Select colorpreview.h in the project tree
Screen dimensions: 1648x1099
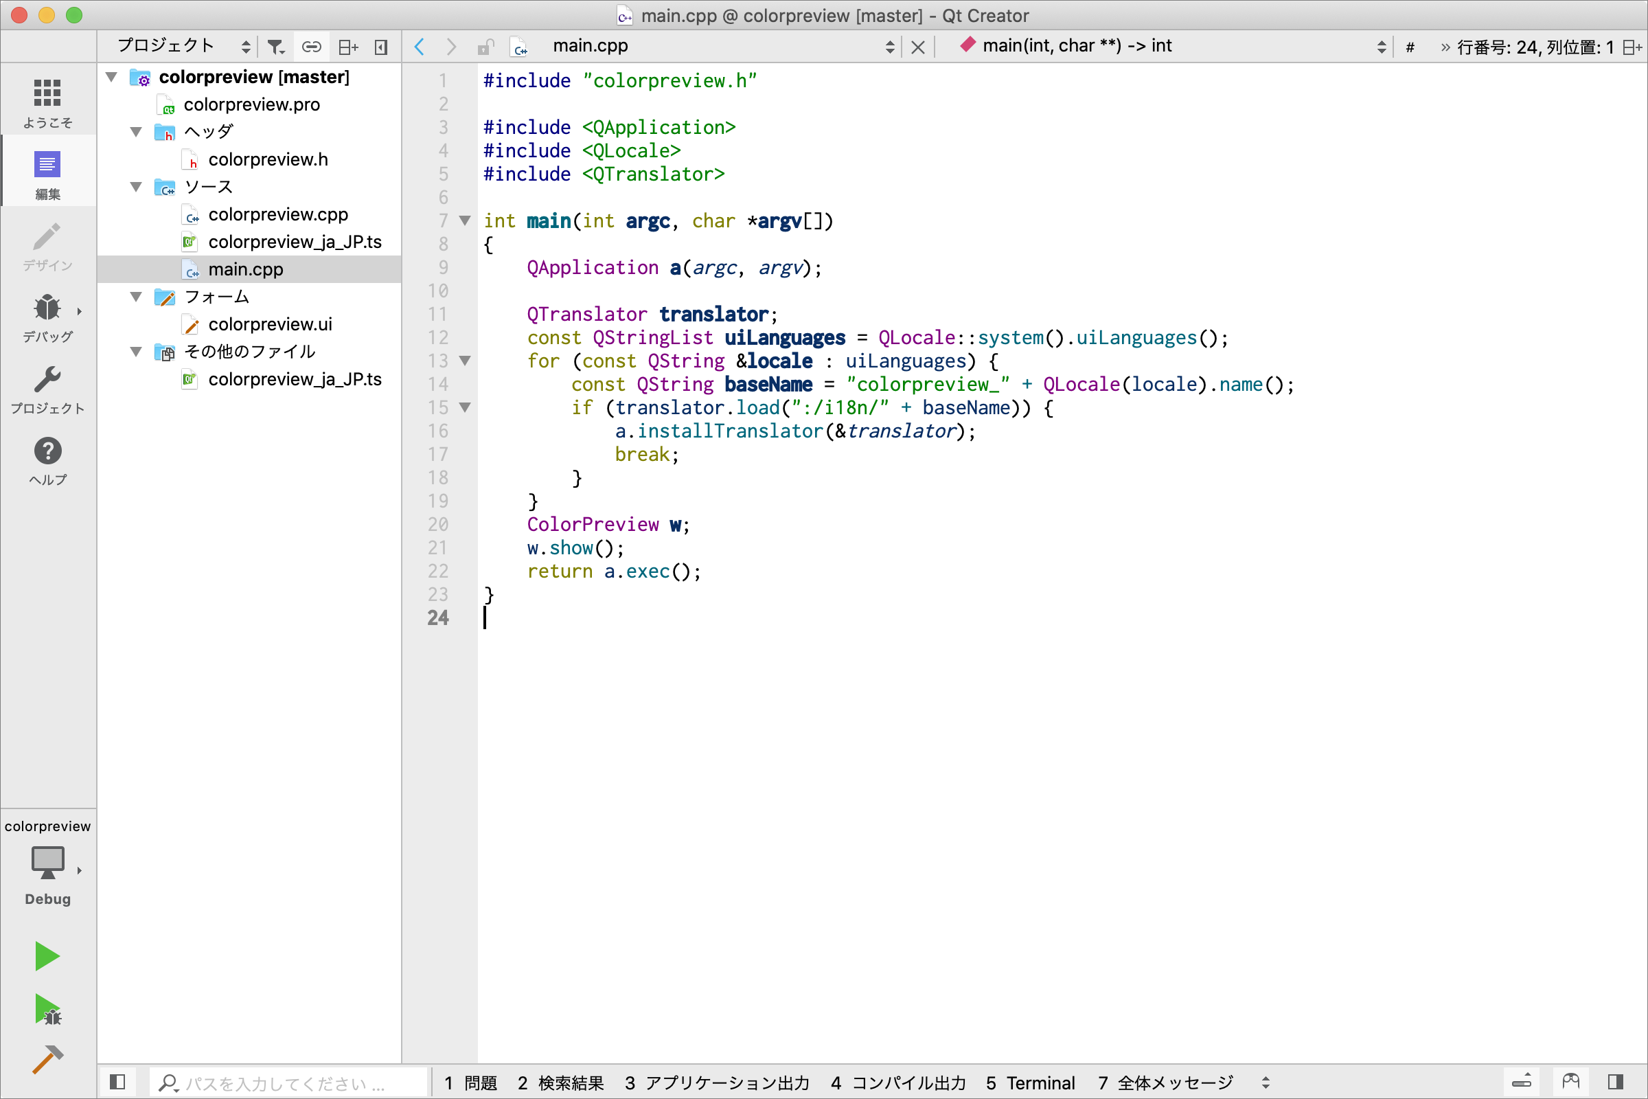pyautogui.click(x=268, y=159)
